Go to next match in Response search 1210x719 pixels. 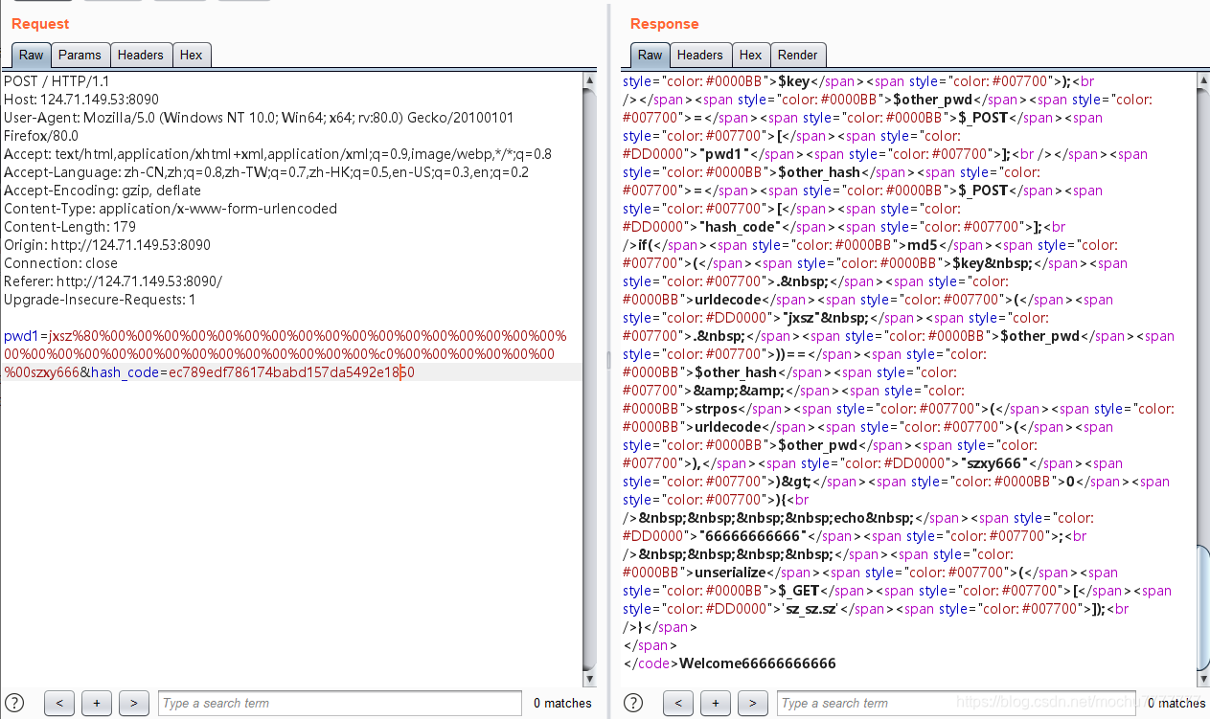pyautogui.click(x=753, y=703)
